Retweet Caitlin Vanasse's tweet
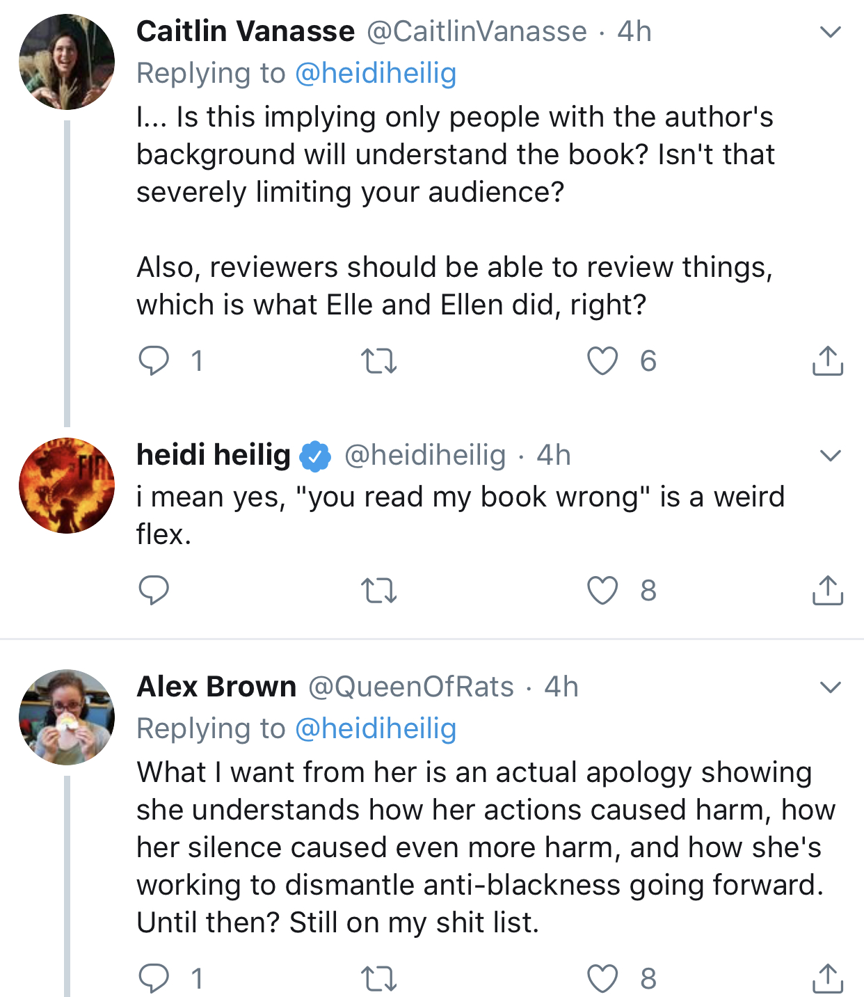Screen dimensions: 864x997 (379, 361)
